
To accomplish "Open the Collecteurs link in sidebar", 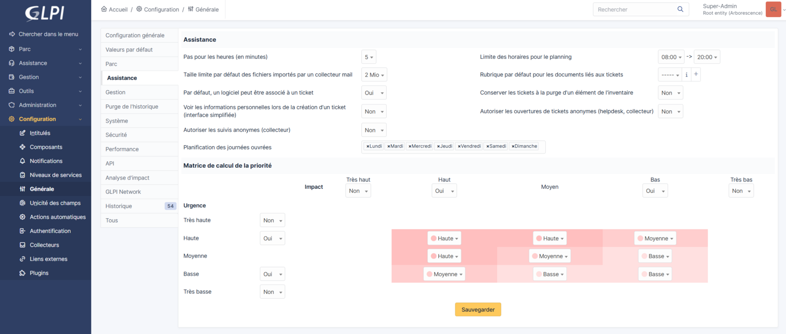I will click(44, 245).
